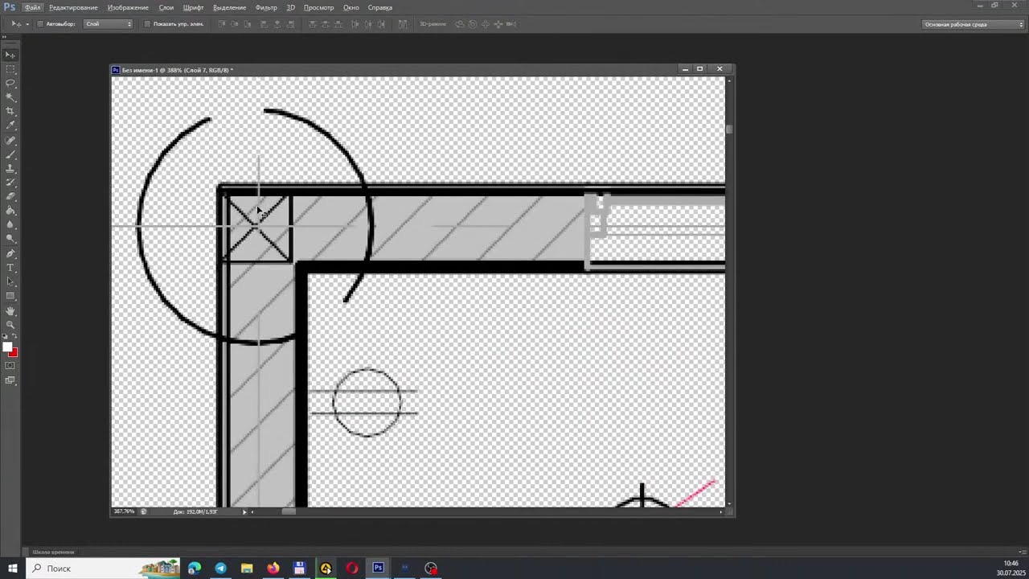Click the background red color swatch
This screenshot has height=579, width=1029.
click(x=14, y=352)
